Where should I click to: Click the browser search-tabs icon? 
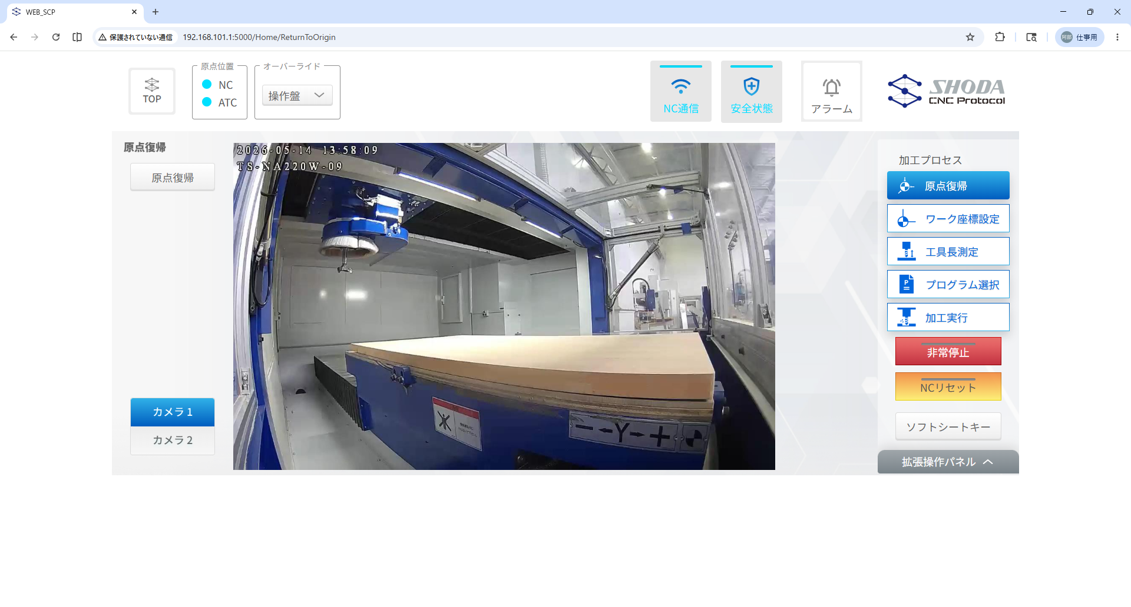coord(1031,37)
